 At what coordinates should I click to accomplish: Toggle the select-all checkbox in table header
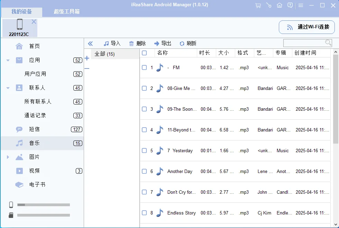(x=144, y=53)
